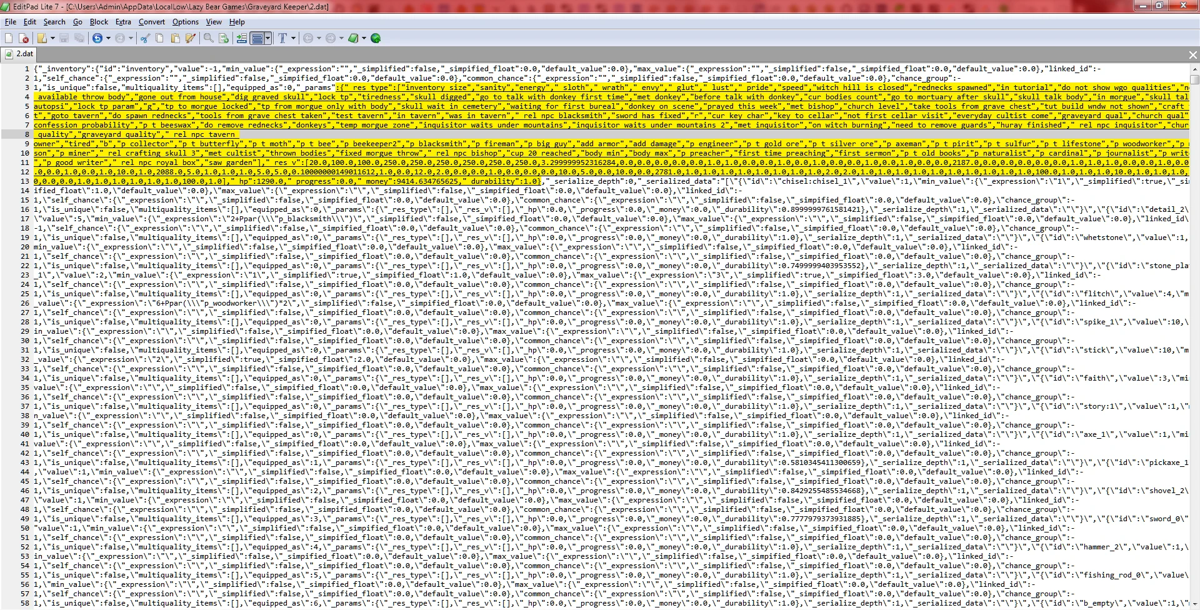The image size is (1200, 610).
Task: Toggle the word wrap button
Action: click(x=257, y=38)
